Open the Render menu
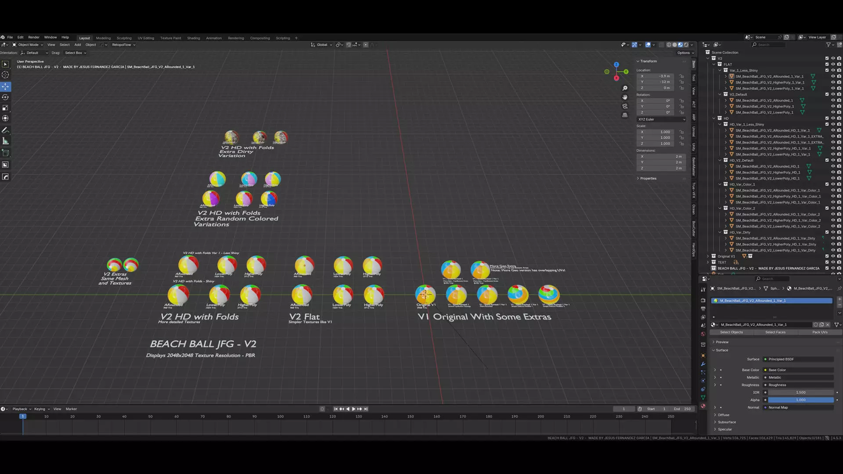843x474 pixels. (x=34, y=37)
